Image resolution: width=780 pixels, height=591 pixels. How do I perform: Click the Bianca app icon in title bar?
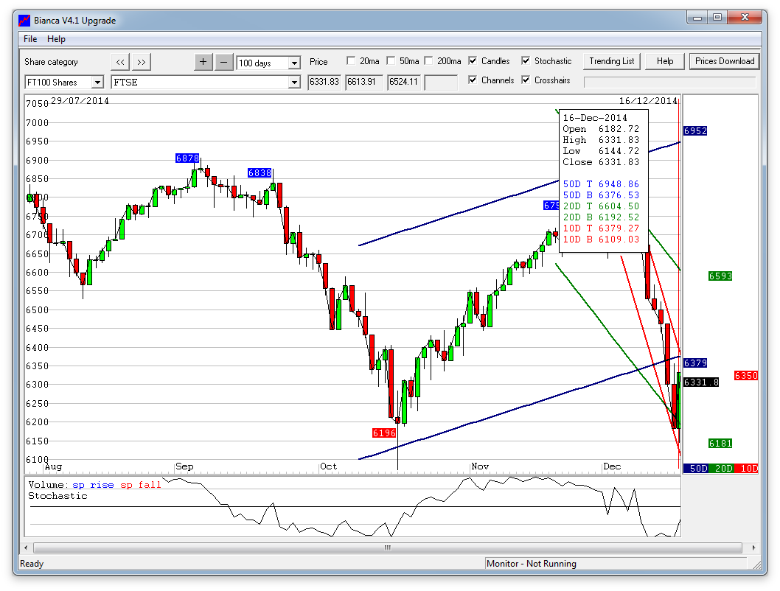tap(25, 21)
